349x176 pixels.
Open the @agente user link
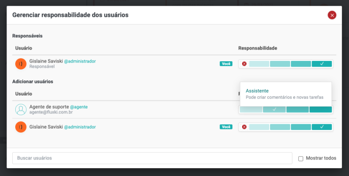(79, 107)
